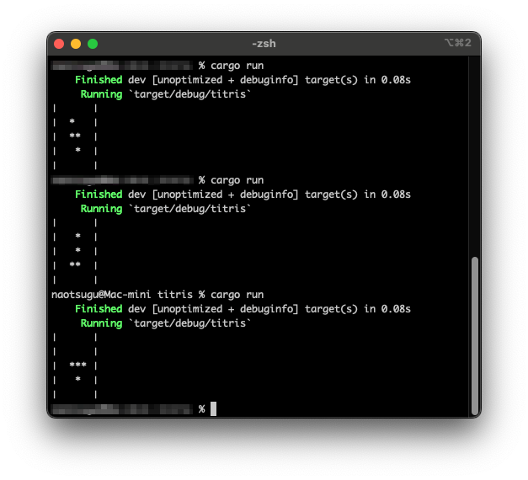Click the double-asterisk row in first output

(75, 136)
